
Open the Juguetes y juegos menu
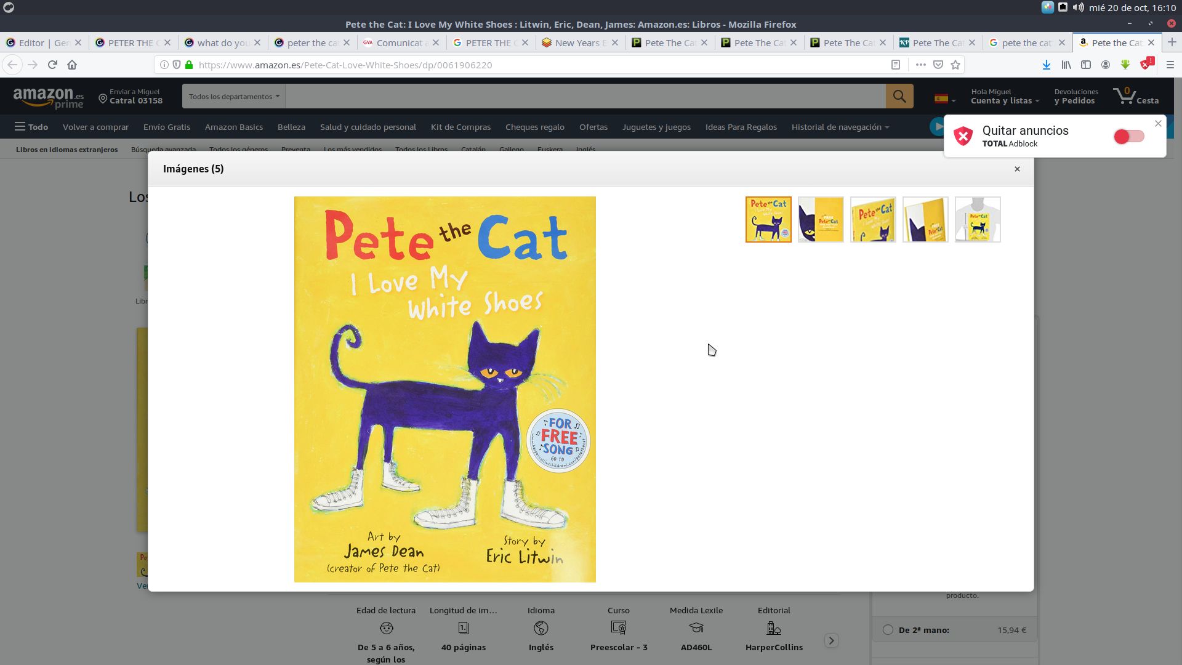[x=656, y=127]
